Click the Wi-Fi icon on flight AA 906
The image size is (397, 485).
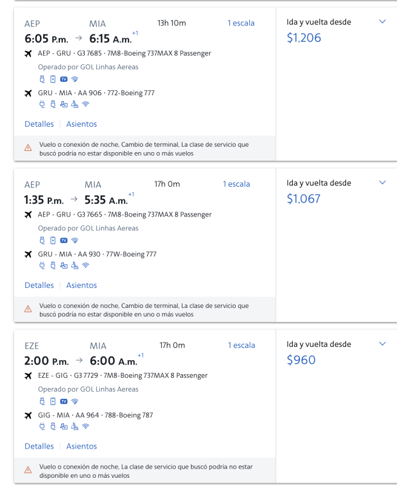(85, 104)
